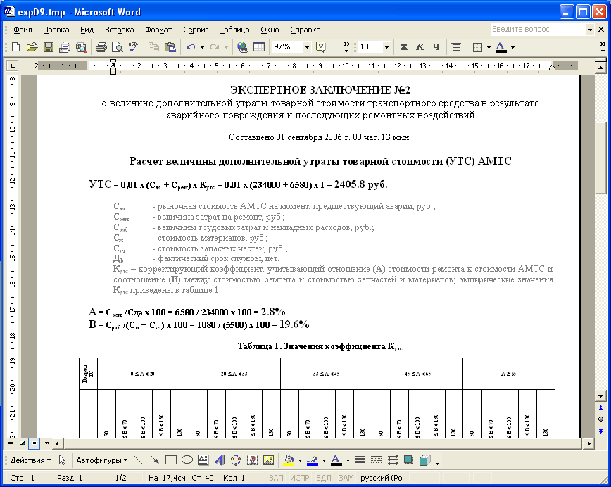Open the Формат menu
The height and width of the screenshot is (487, 611).
(158, 30)
